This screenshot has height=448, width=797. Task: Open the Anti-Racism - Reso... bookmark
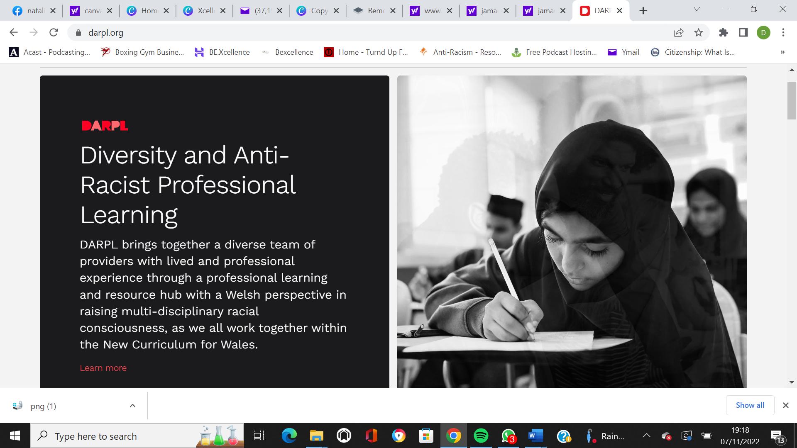point(461,52)
